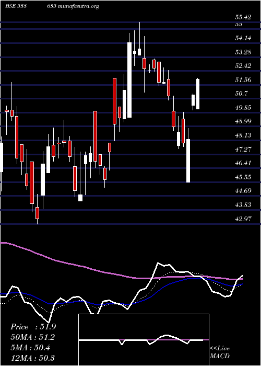Click the 54.14 price axis label

pyautogui.click(x=243, y=38)
